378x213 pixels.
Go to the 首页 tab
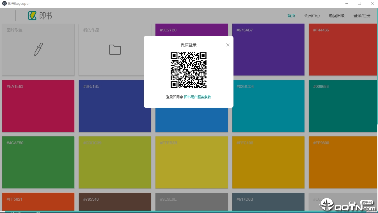291,16
